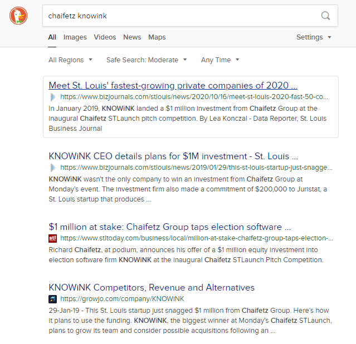The width and height of the screenshot is (356, 344).
Task: Click the bizjournals favicon on second result
Action: 52,168
